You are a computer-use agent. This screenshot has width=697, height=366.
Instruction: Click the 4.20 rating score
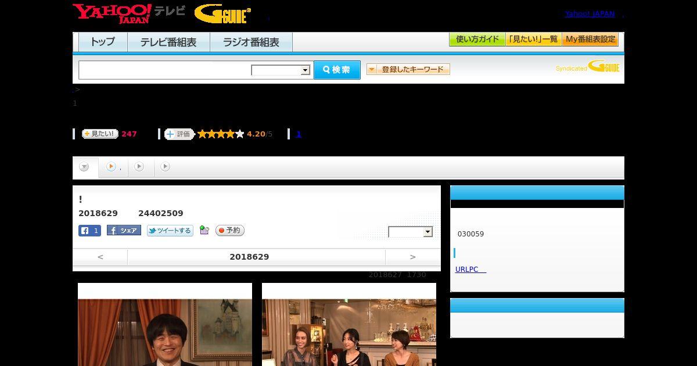point(256,134)
